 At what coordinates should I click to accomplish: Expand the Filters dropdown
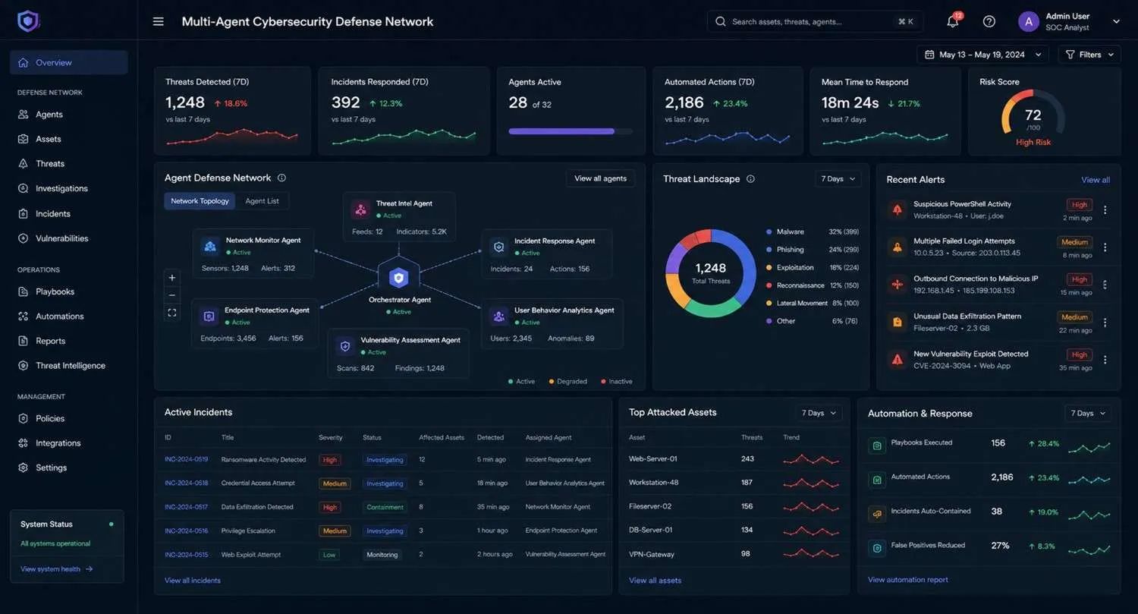coord(1089,55)
